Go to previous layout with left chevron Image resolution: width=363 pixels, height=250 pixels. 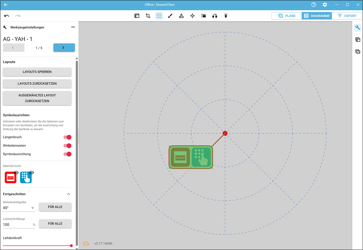[14, 48]
